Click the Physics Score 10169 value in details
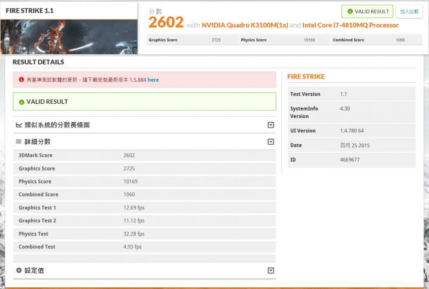 [130, 182]
